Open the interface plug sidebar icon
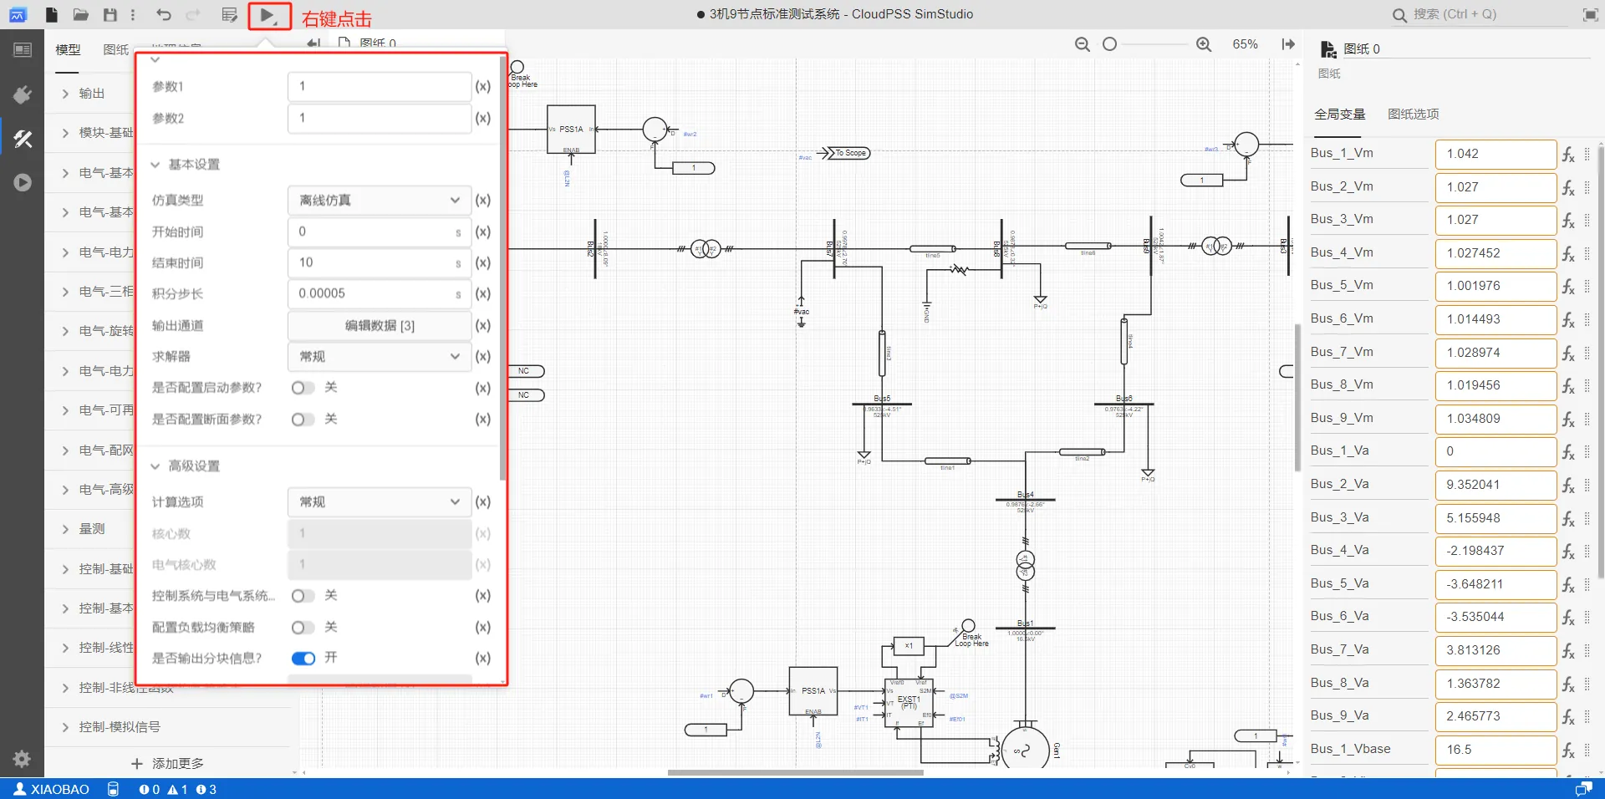 (23, 94)
